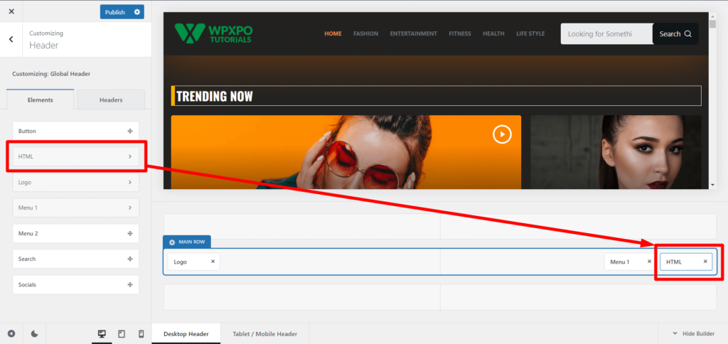This screenshot has width=728, height=344.
Task: Play the video on the sunglasses post
Action: (x=502, y=134)
